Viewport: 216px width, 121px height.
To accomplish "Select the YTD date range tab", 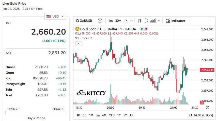I will (112, 115).
